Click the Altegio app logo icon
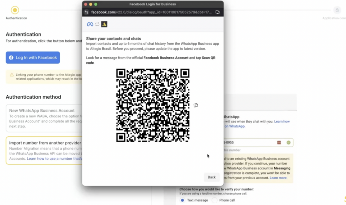The image size is (346, 205). tap(104, 24)
